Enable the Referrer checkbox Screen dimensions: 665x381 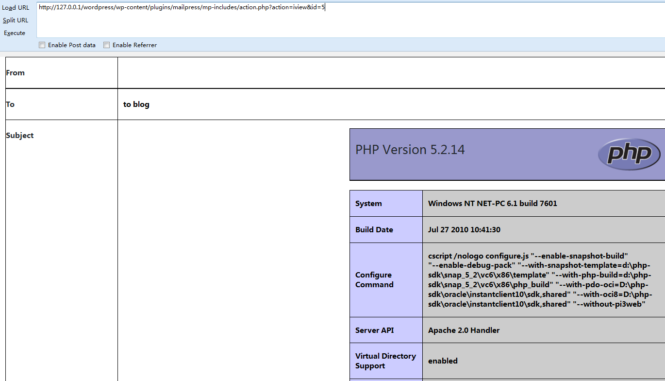coord(107,45)
